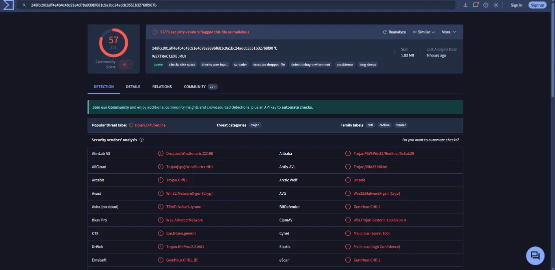Click warning icon on Alibaba detection

tap(348, 153)
